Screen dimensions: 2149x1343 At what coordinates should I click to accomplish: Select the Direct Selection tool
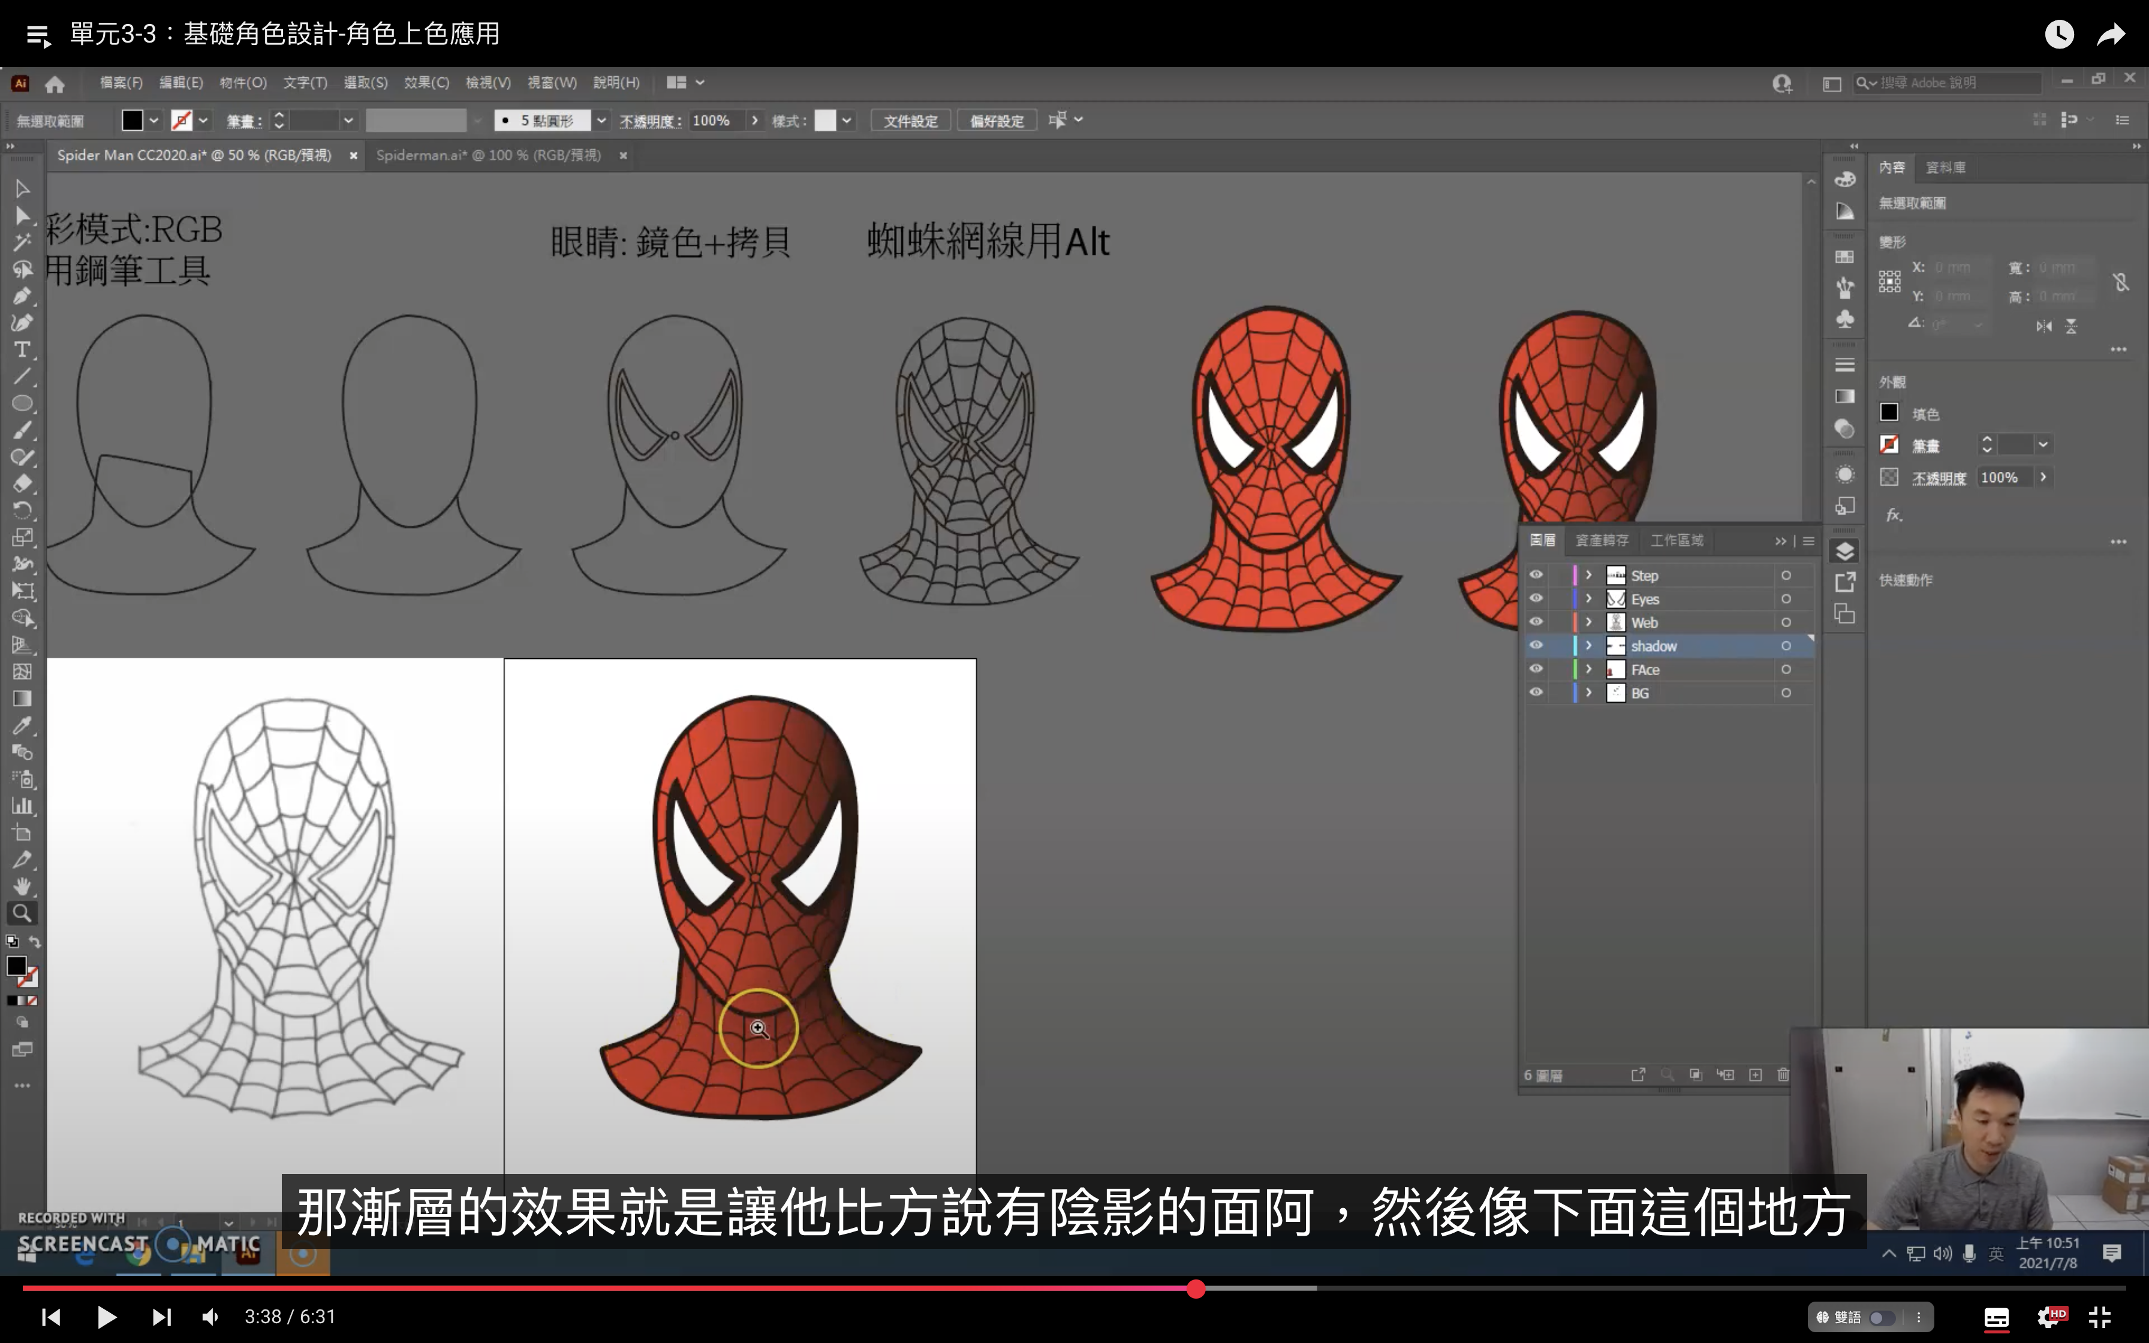(22, 216)
